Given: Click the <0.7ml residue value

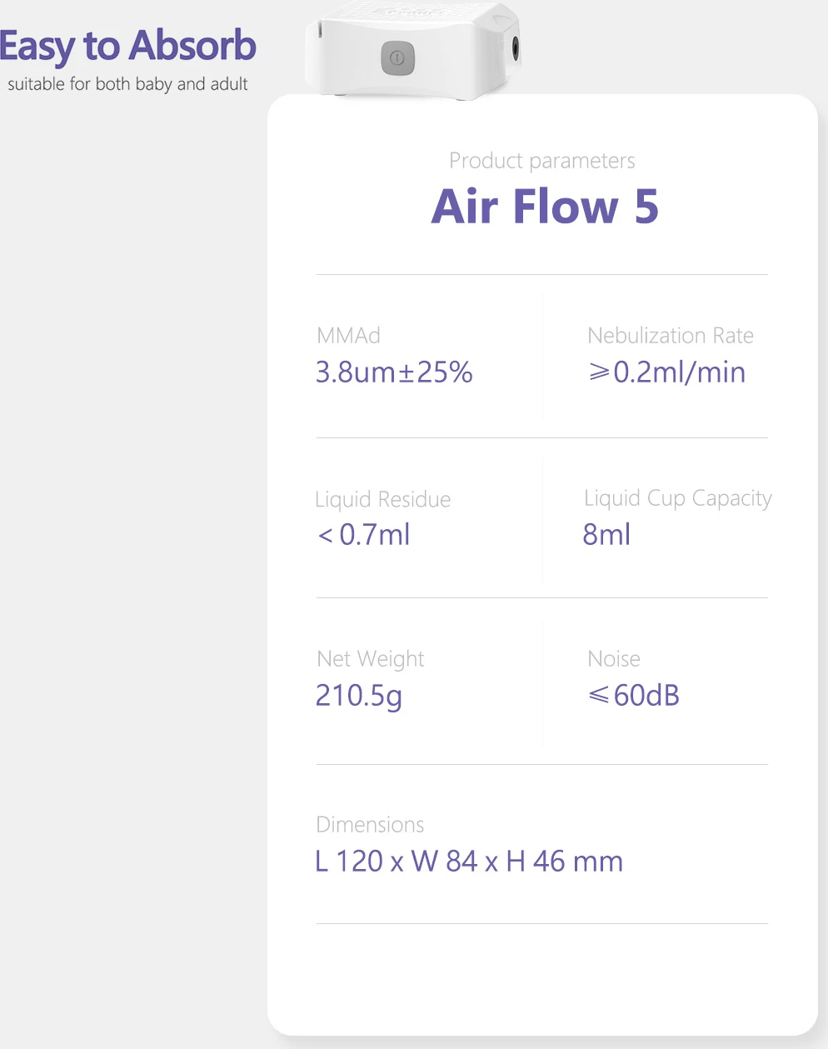Looking at the screenshot, I should coord(364,534).
